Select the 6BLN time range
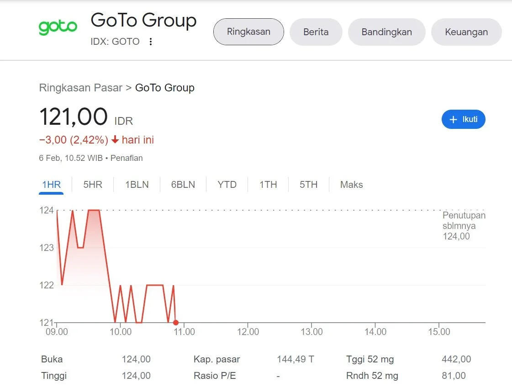Screen dimensions: 512x388 (x=183, y=184)
